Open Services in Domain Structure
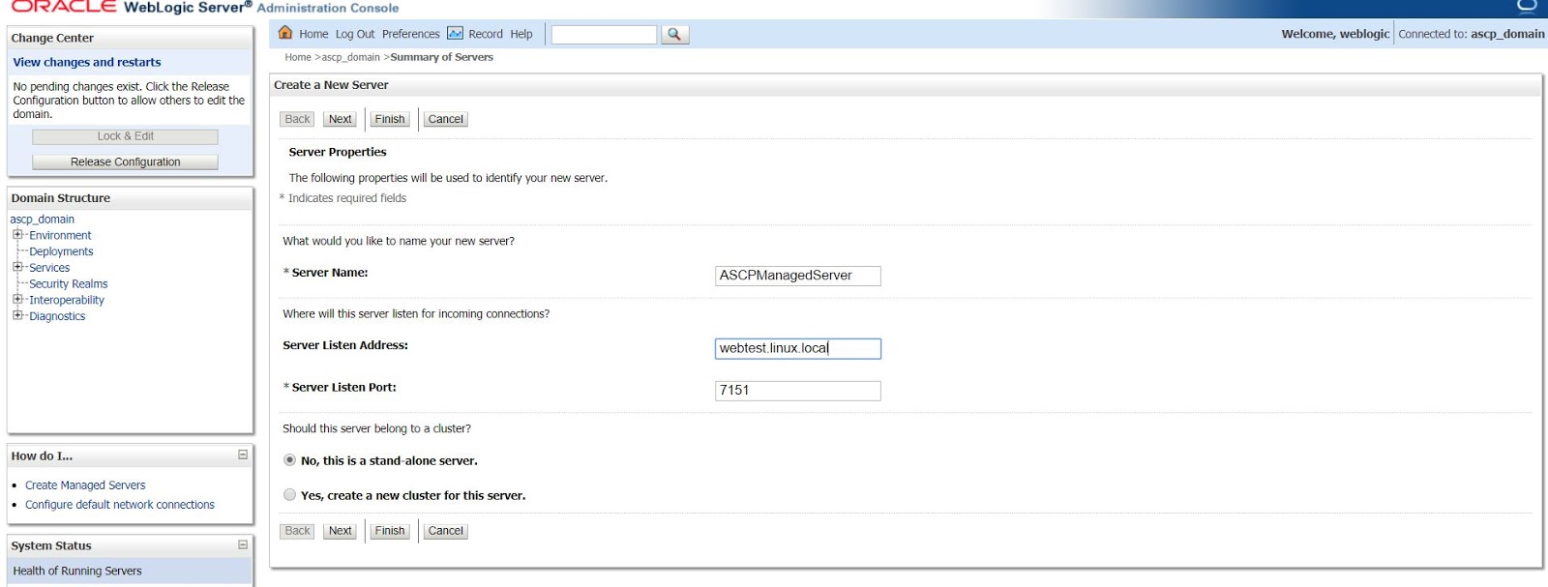The height and width of the screenshot is (587, 1548). click(49, 268)
